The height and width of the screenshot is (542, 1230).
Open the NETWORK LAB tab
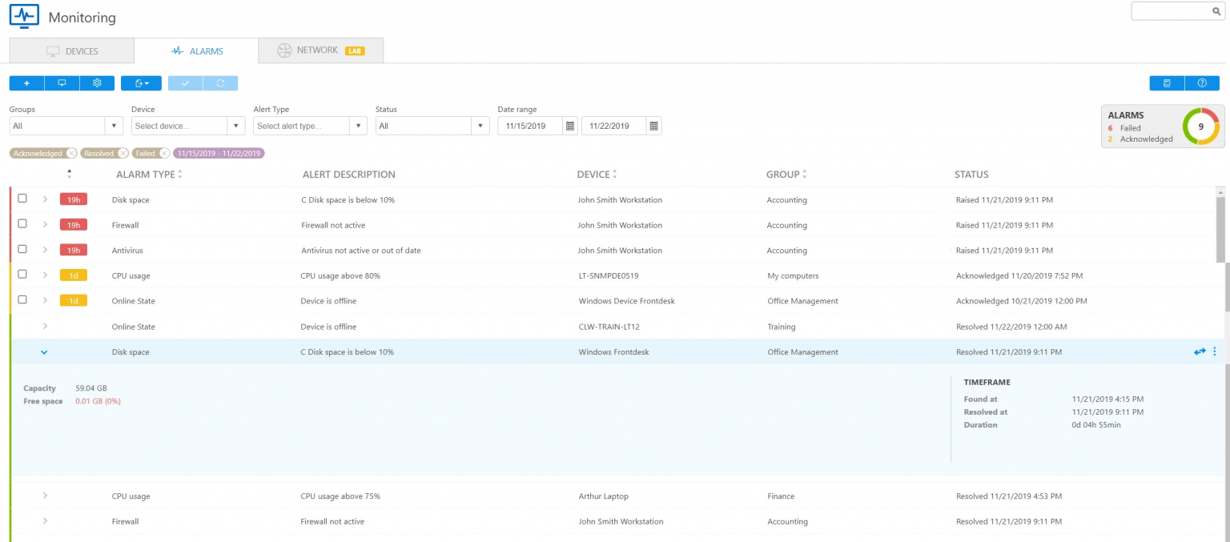pos(320,50)
